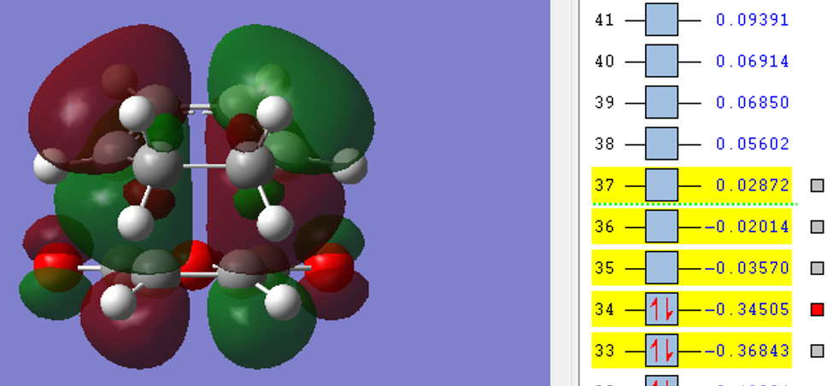Click the left red oxygen atom
The width and height of the screenshot is (833, 386).
point(57,267)
